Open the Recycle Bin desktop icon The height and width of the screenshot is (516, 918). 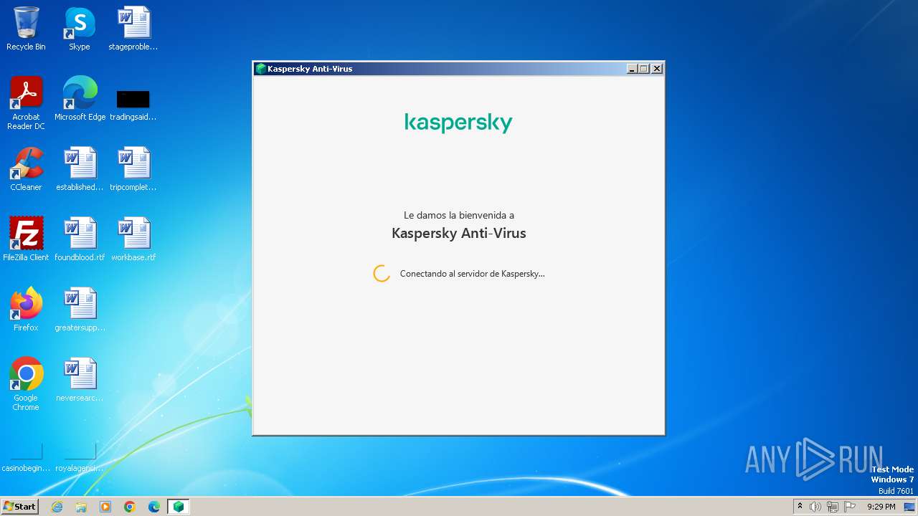click(x=26, y=29)
